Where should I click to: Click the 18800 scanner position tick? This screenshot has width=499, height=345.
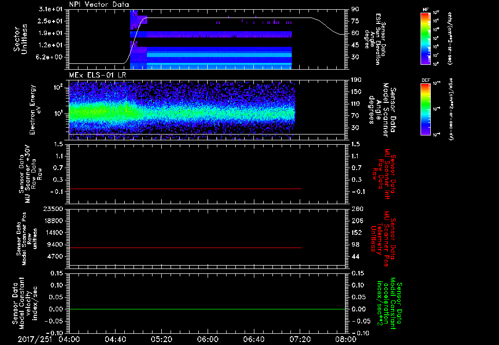tap(53, 221)
